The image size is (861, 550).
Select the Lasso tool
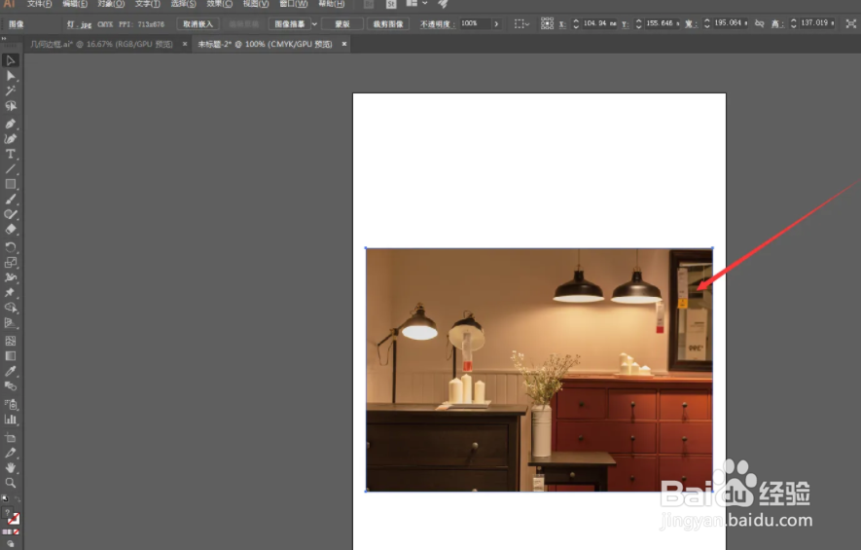tap(11, 105)
